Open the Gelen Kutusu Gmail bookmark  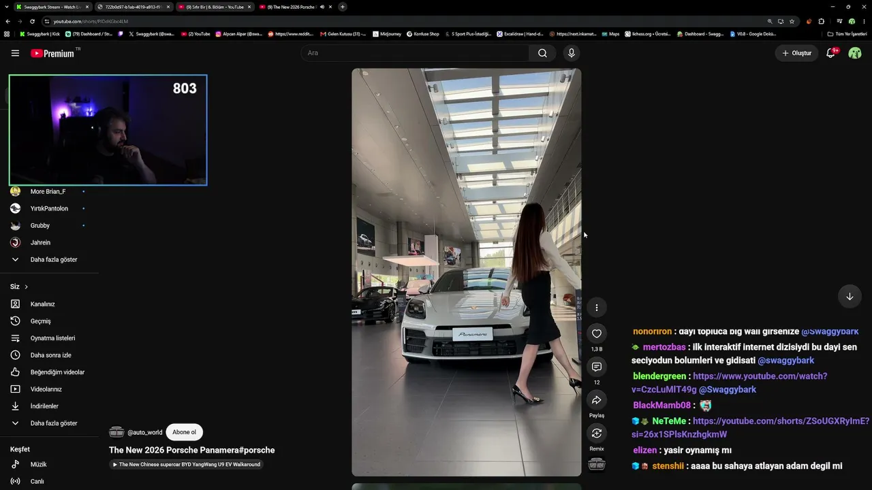pos(343,33)
